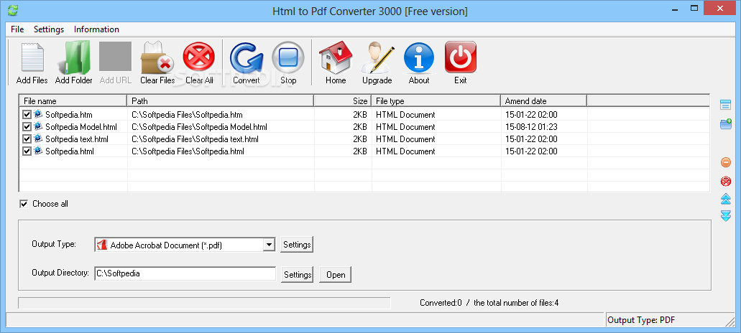This screenshot has height=333, width=741.
Task: Open the Information menu
Action: (96, 29)
